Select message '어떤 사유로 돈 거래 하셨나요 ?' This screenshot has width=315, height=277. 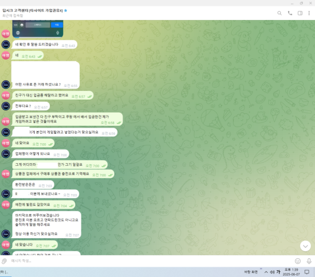click(x=45, y=75)
